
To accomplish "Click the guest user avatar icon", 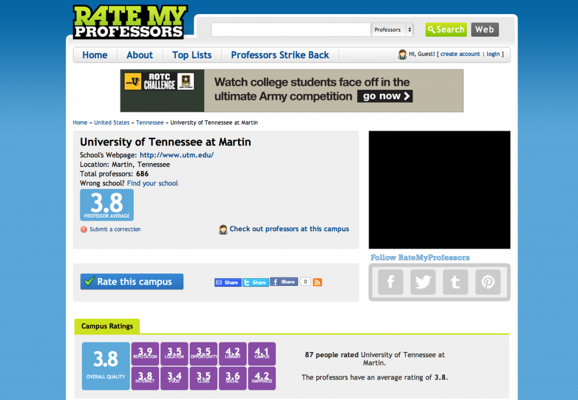I will (402, 55).
